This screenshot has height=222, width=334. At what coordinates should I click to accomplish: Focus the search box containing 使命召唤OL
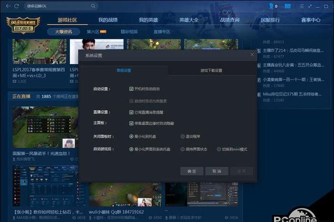(x=61, y=6)
